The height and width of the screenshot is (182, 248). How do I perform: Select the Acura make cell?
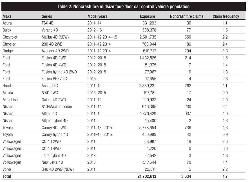pos(7,23)
